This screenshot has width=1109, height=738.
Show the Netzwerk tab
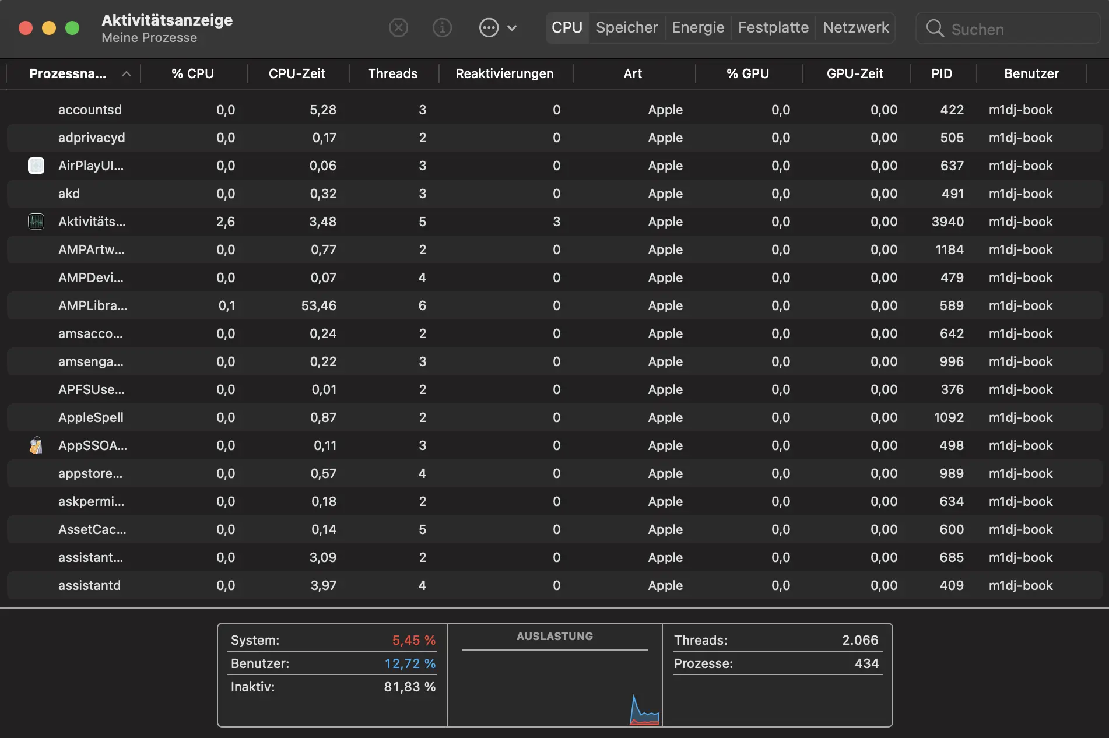tap(855, 27)
